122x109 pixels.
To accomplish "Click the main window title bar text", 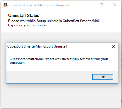I will coord(39,5).
